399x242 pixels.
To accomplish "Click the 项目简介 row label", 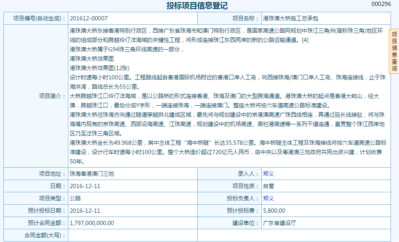I will 52,96.
